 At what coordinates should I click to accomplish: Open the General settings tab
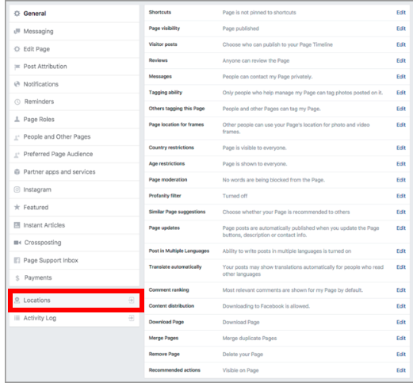click(75, 13)
